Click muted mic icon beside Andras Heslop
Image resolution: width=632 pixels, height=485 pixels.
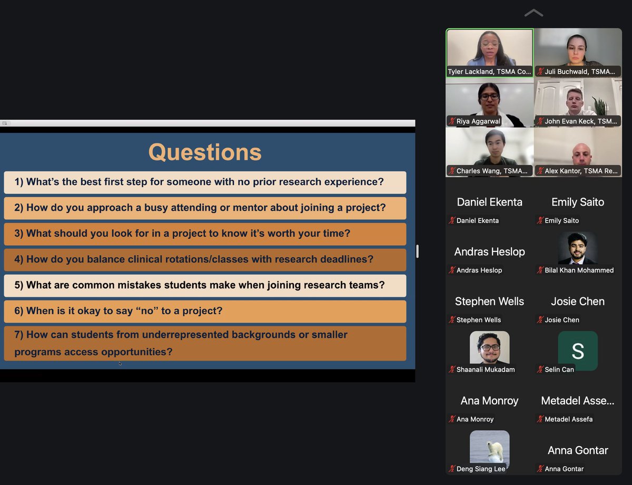[x=452, y=270]
